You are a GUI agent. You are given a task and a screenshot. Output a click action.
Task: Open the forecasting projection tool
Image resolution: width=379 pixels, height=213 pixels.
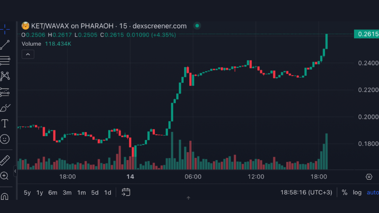pyautogui.click(x=5, y=92)
